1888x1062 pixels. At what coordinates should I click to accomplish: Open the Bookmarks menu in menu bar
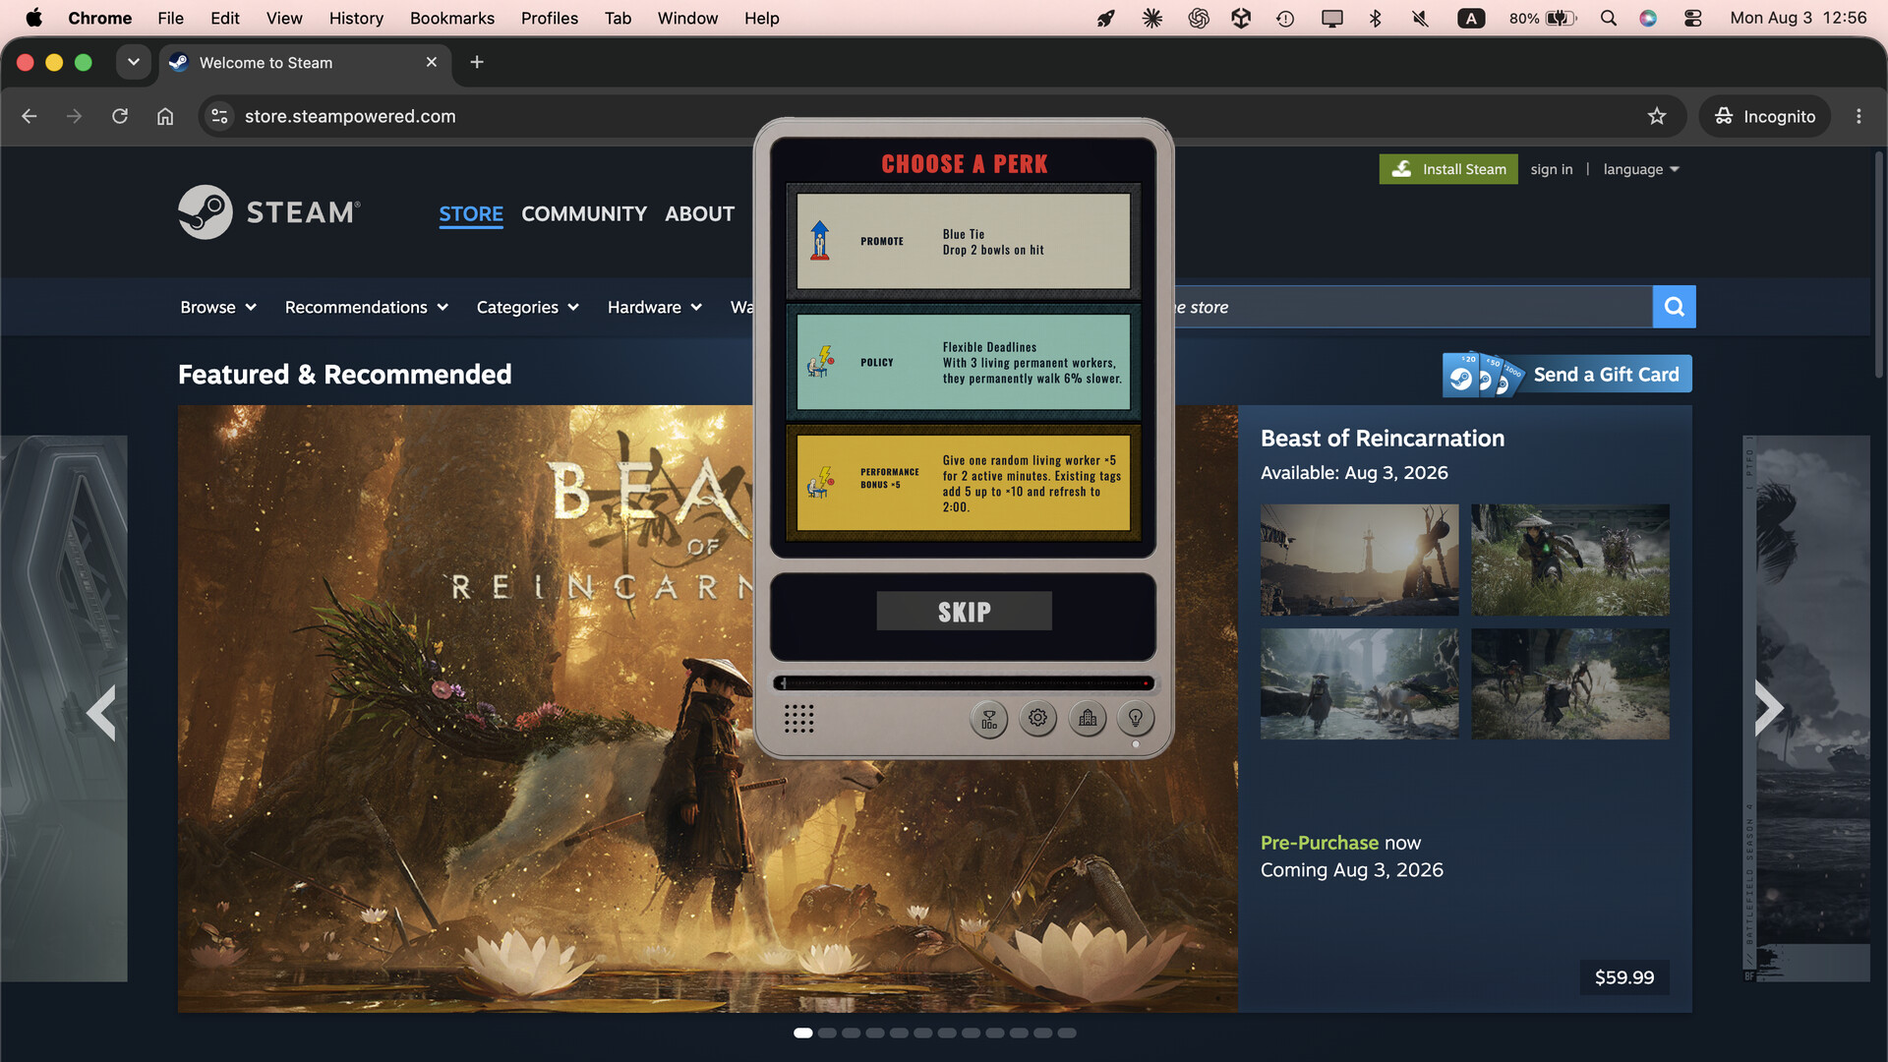(452, 18)
